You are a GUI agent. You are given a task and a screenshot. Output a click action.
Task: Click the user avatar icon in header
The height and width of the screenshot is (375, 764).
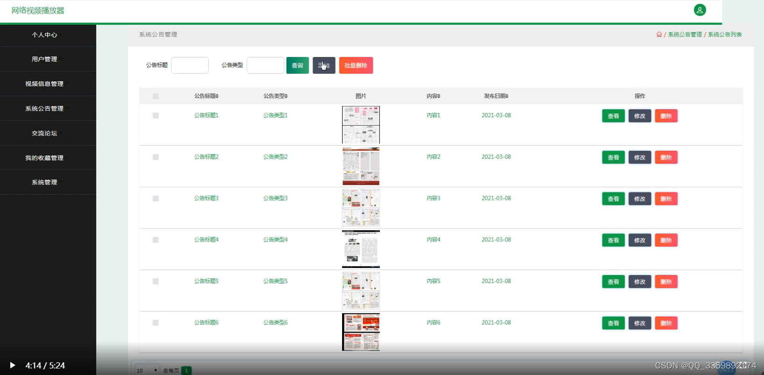pyautogui.click(x=700, y=10)
